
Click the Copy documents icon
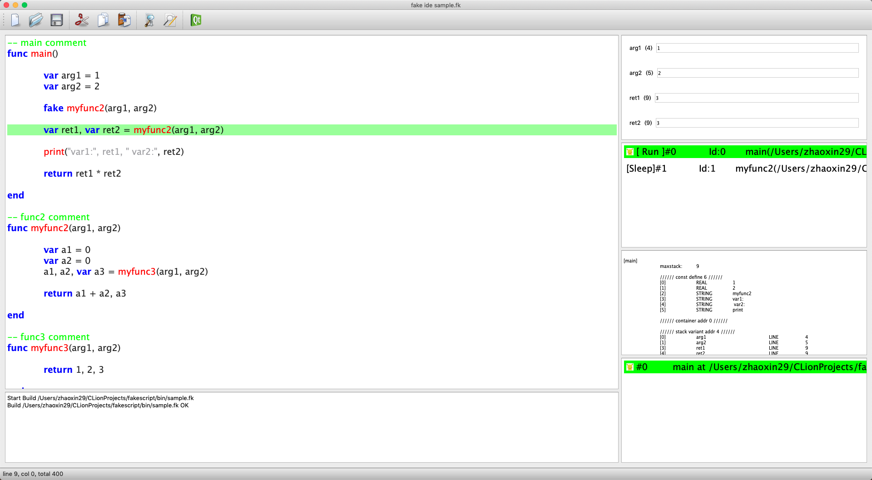[x=103, y=20]
